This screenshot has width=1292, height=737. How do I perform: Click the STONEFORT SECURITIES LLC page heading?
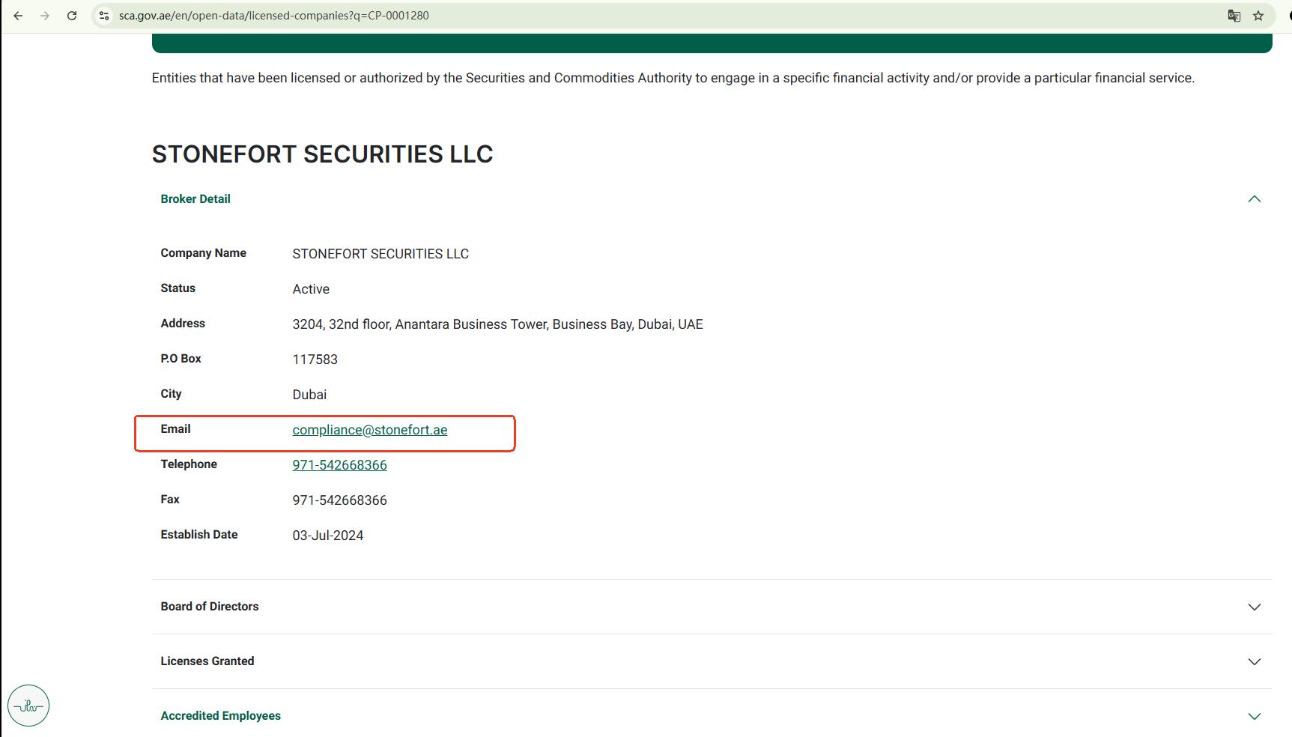click(x=322, y=154)
